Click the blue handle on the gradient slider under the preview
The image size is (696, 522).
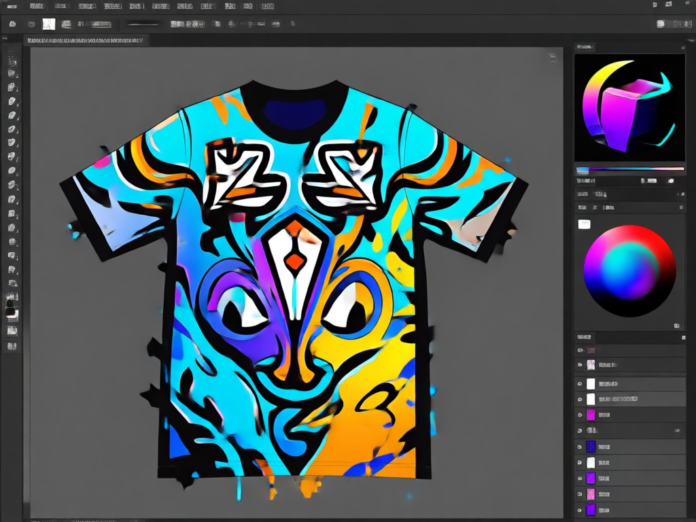582,169
